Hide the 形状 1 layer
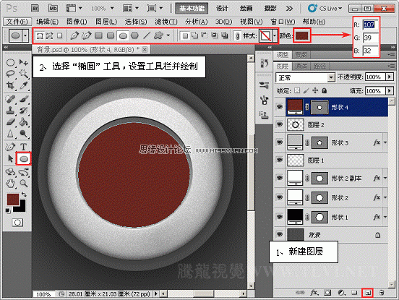 pyautogui.click(x=280, y=217)
